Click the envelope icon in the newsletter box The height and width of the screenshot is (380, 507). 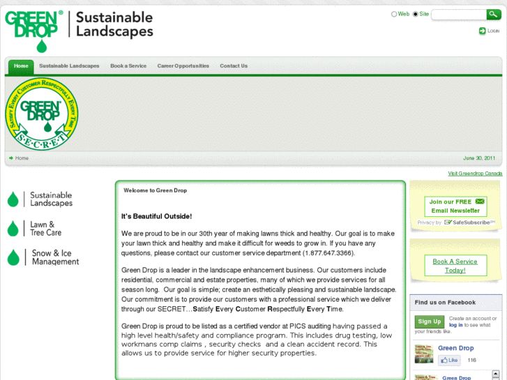480,202
